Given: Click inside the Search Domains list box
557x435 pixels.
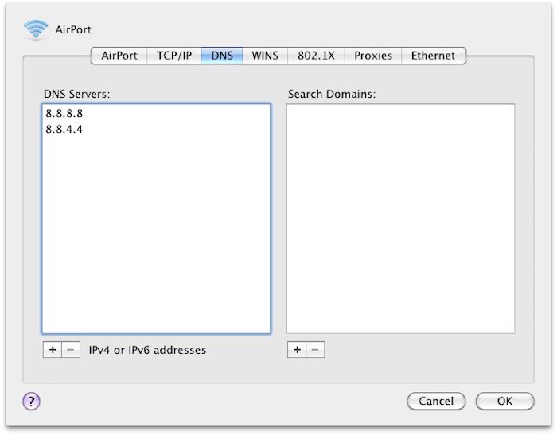Looking at the screenshot, I should 400,219.
